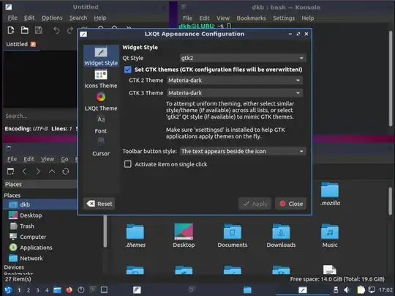This screenshot has height=296, width=395.
Task: Click Save icon in text editor toolbar
Action: (38, 30)
